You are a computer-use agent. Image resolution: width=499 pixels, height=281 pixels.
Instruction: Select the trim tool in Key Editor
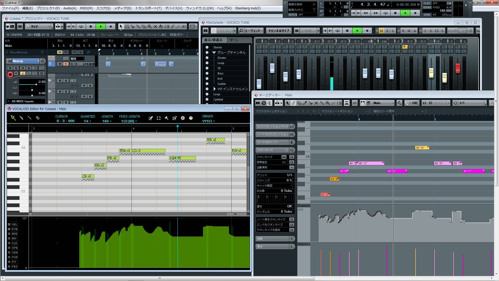click(x=305, y=103)
